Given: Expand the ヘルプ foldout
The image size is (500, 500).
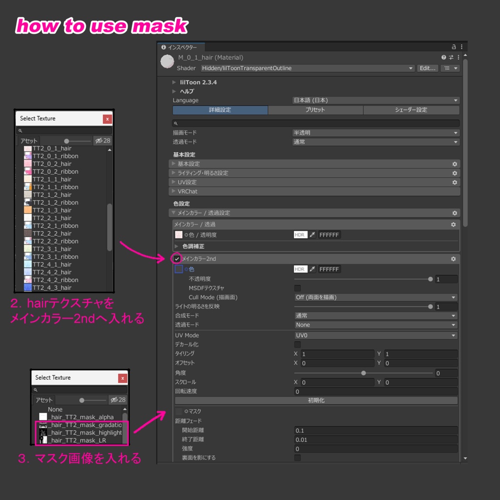Looking at the screenshot, I should pyautogui.click(x=174, y=91).
